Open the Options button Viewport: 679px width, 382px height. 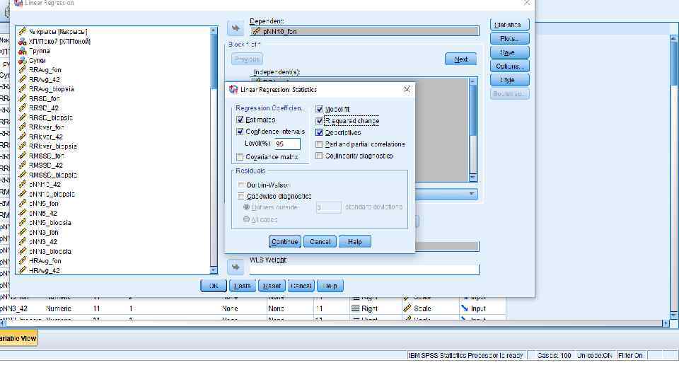point(510,66)
